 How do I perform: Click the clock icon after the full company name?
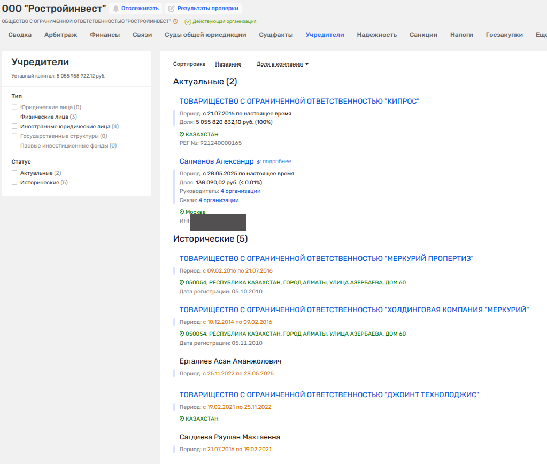175,21
